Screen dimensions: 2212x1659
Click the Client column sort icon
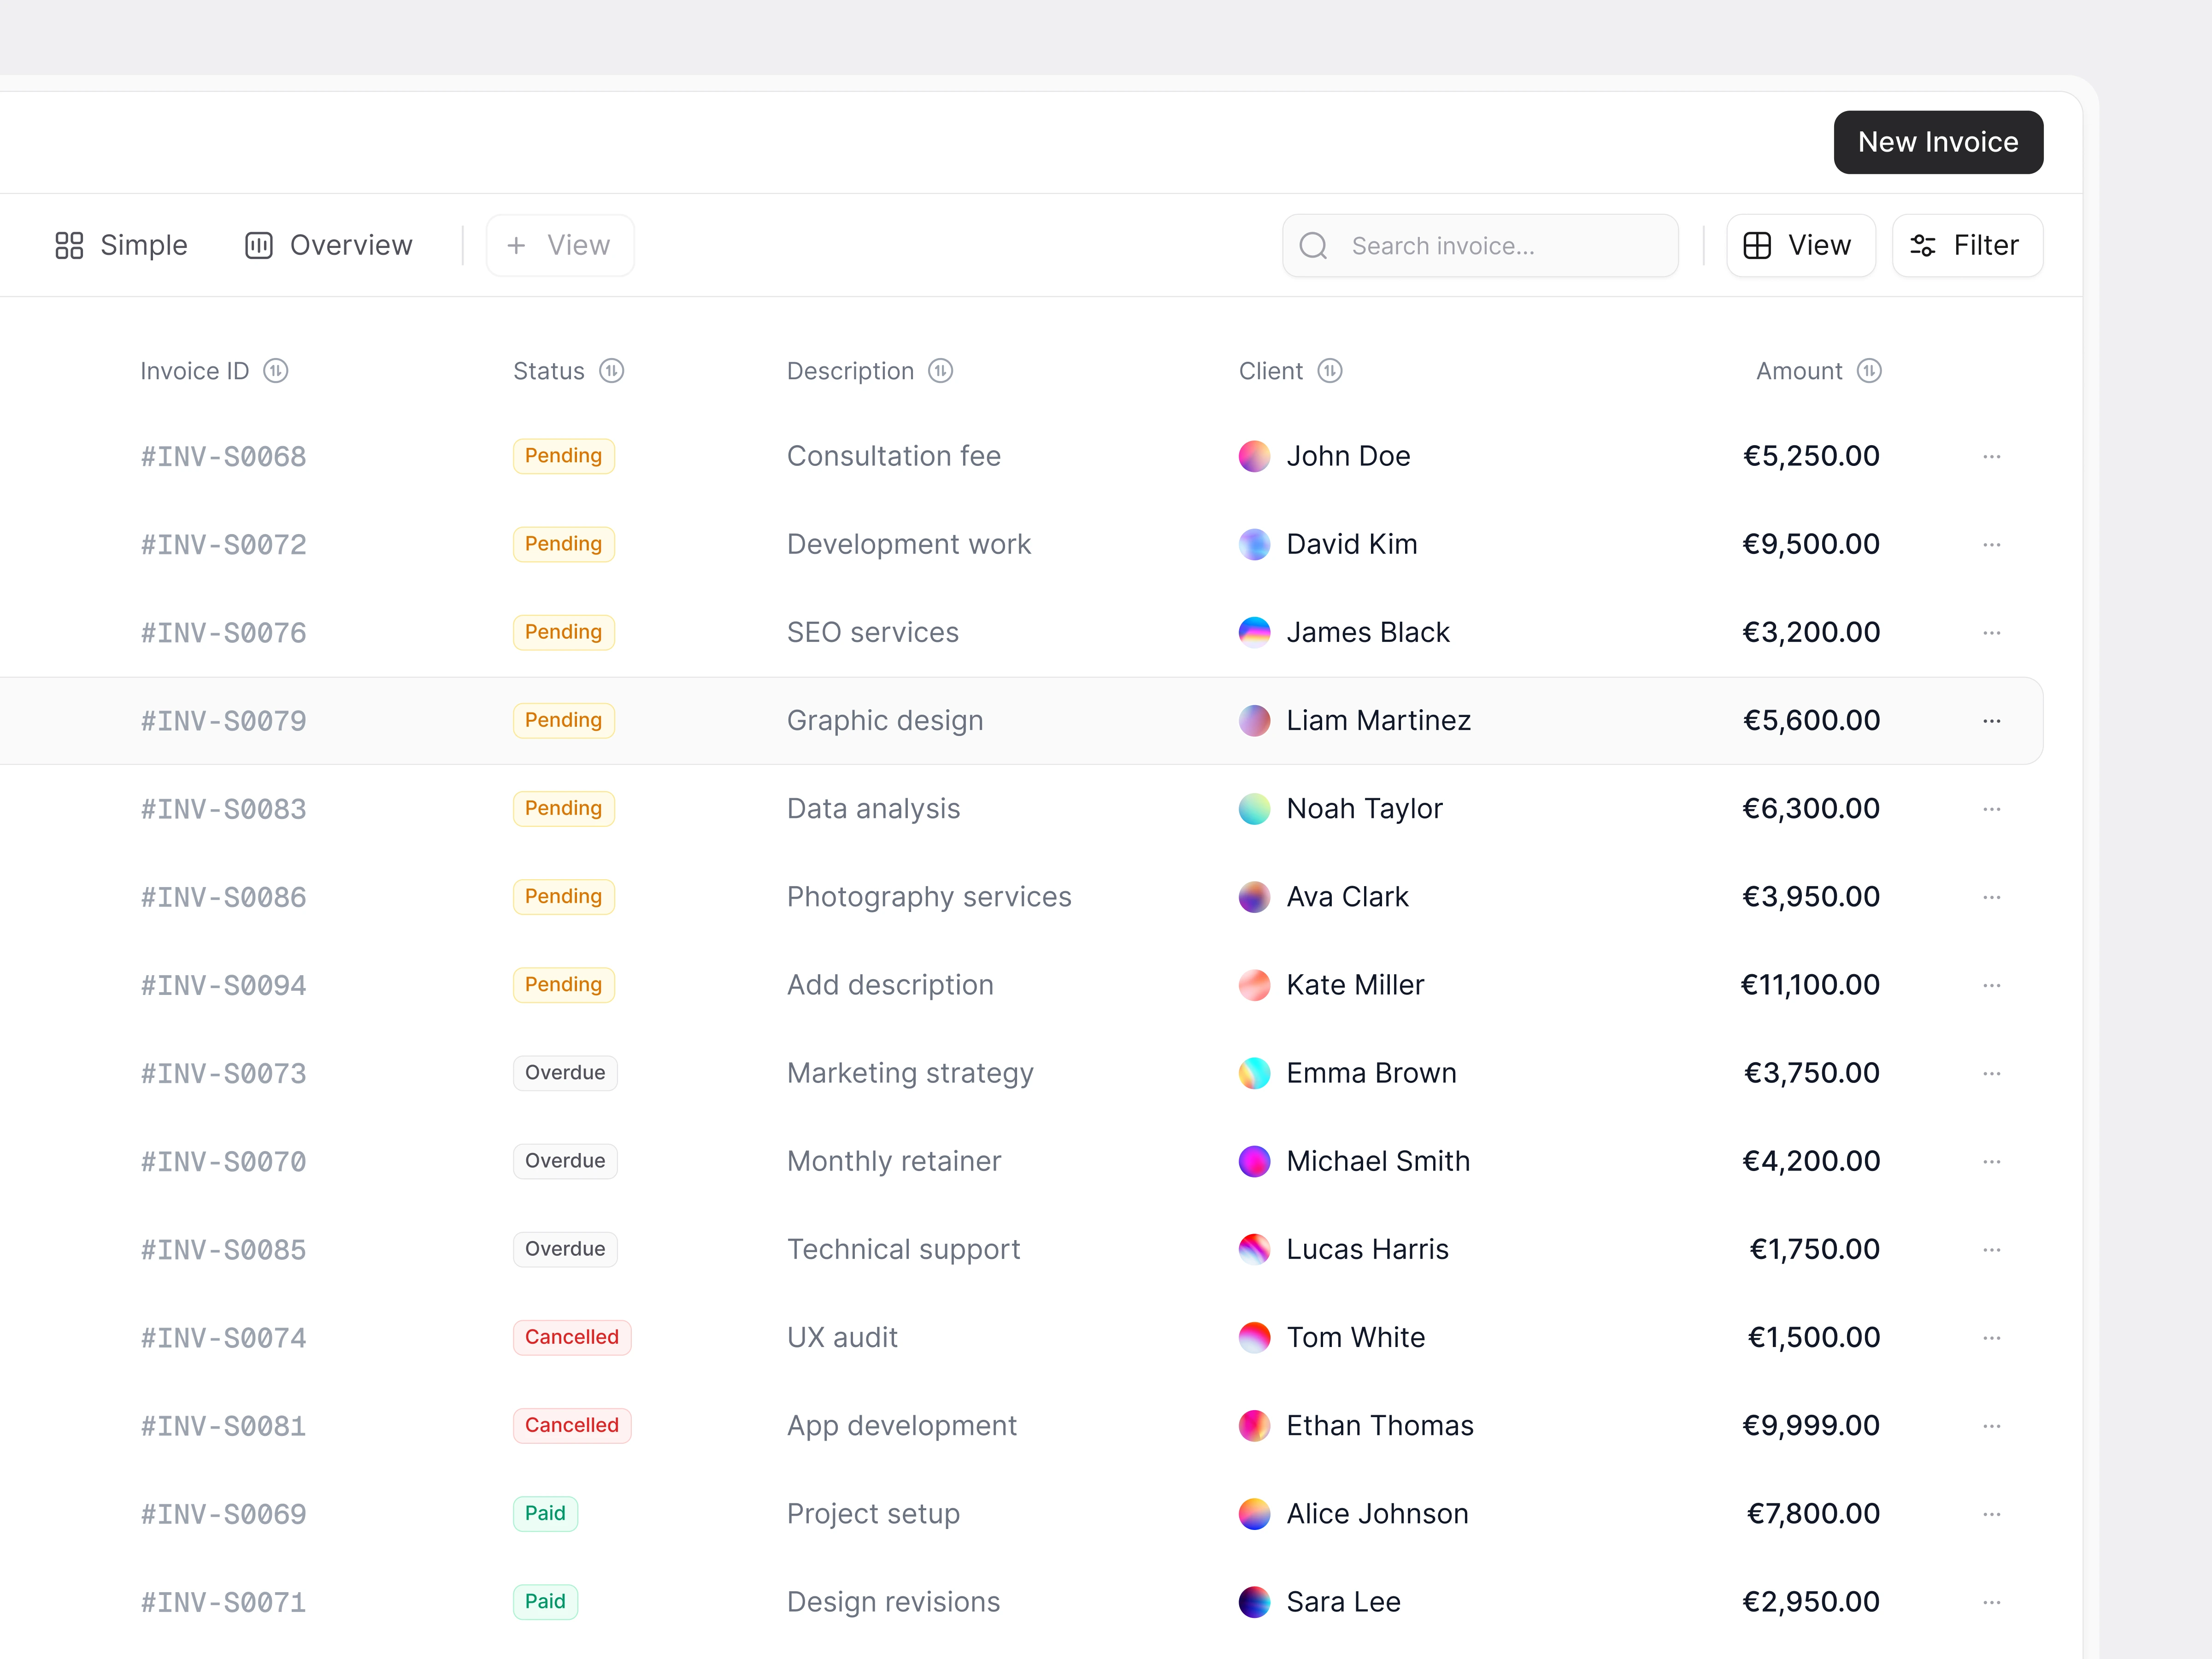1329,371
